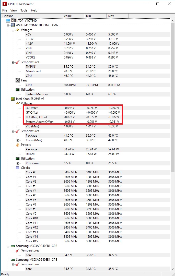Collapse the DESKTOP-V4QT84D root node
175x276 pixels.
coord(3,21)
